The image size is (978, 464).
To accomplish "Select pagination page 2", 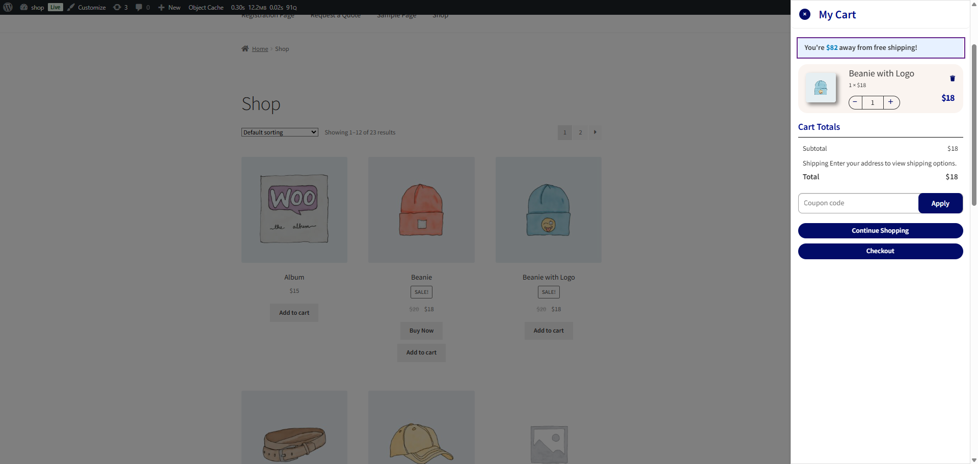I will point(580,132).
